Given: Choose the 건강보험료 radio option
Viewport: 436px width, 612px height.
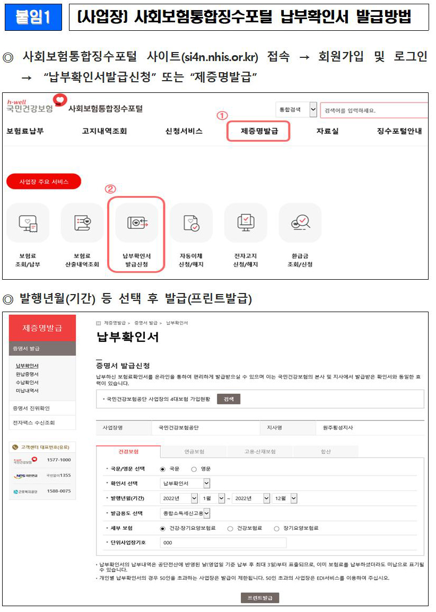Looking at the screenshot, I should click(x=230, y=529).
